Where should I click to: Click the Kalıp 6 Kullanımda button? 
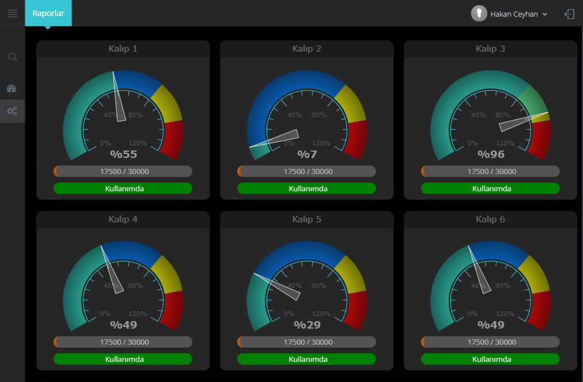pos(491,359)
